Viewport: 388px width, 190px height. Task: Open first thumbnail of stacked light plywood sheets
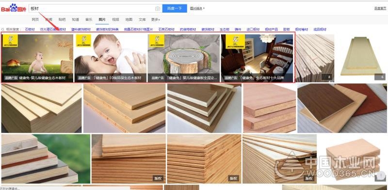(41, 108)
